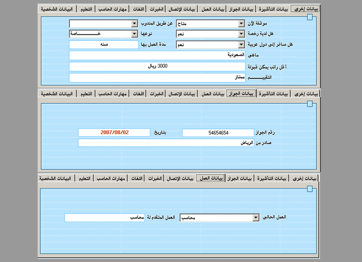Open بيانات الإتصال tab in the license form

click(182, 9)
